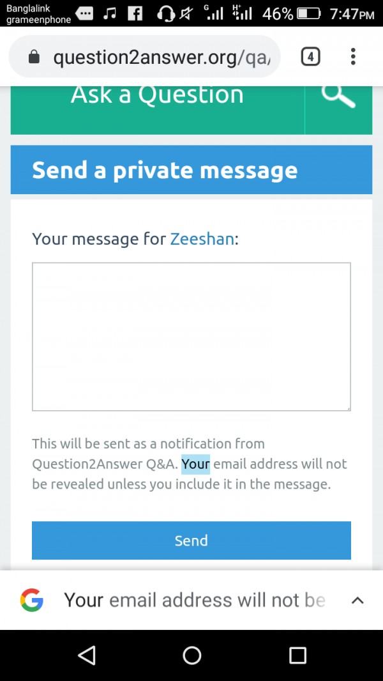Open recent apps with the square button

coord(297,655)
